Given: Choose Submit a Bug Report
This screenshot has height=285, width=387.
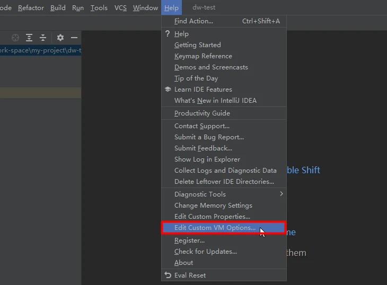Looking at the screenshot, I should tap(209, 137).
